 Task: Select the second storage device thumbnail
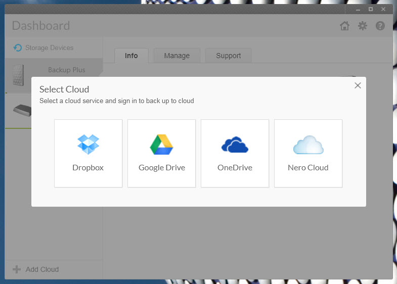coord(22,110)
